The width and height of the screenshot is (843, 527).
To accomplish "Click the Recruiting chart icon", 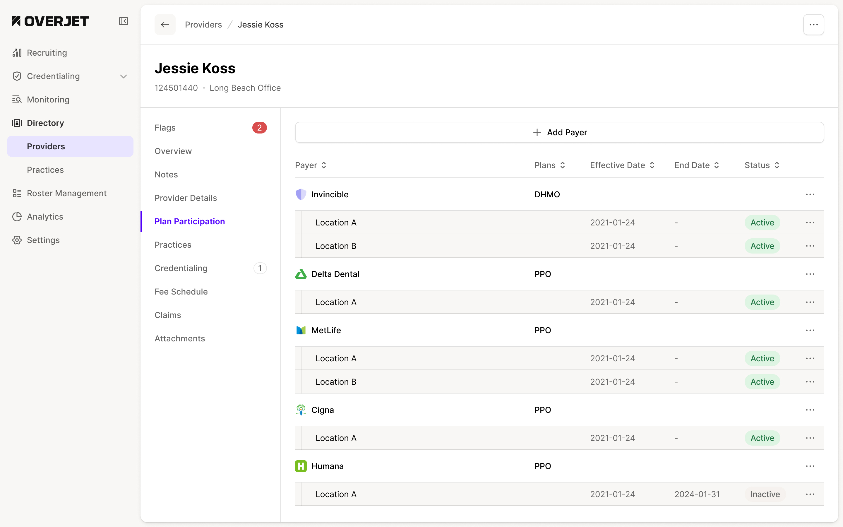I will click(17, 53).
